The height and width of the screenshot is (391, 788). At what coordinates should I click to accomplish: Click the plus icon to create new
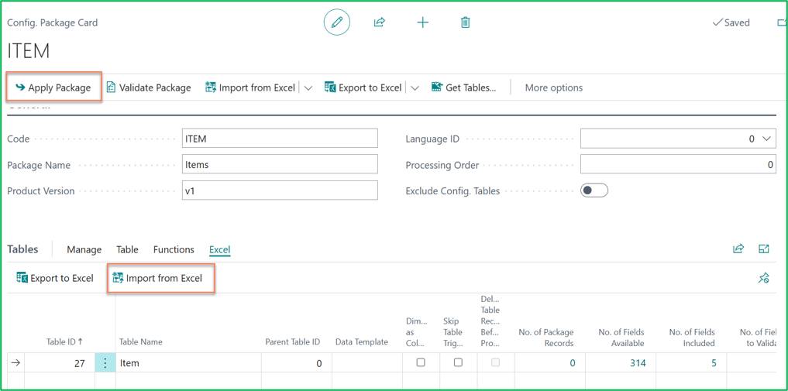click(422, 22)
